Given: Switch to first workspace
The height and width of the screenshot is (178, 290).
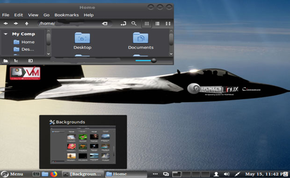Looking at the screenshot, I should pyautogui.click(x=177, y=174).
